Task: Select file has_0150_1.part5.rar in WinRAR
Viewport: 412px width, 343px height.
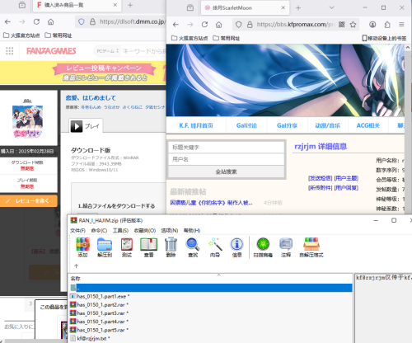Action: point(99,330)
